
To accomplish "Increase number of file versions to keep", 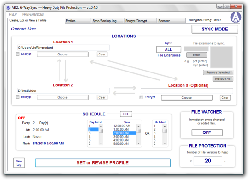I will 225,161.
